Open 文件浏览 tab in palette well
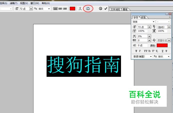The height and width of the screenshot is (113, 173). pos(115,9)
